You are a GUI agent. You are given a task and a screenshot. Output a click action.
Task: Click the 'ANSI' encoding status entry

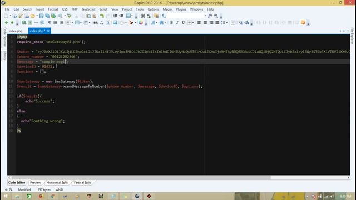pos(60,190)
